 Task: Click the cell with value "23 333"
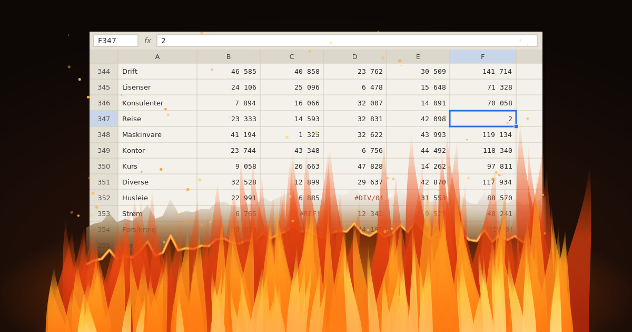point(229,119)
